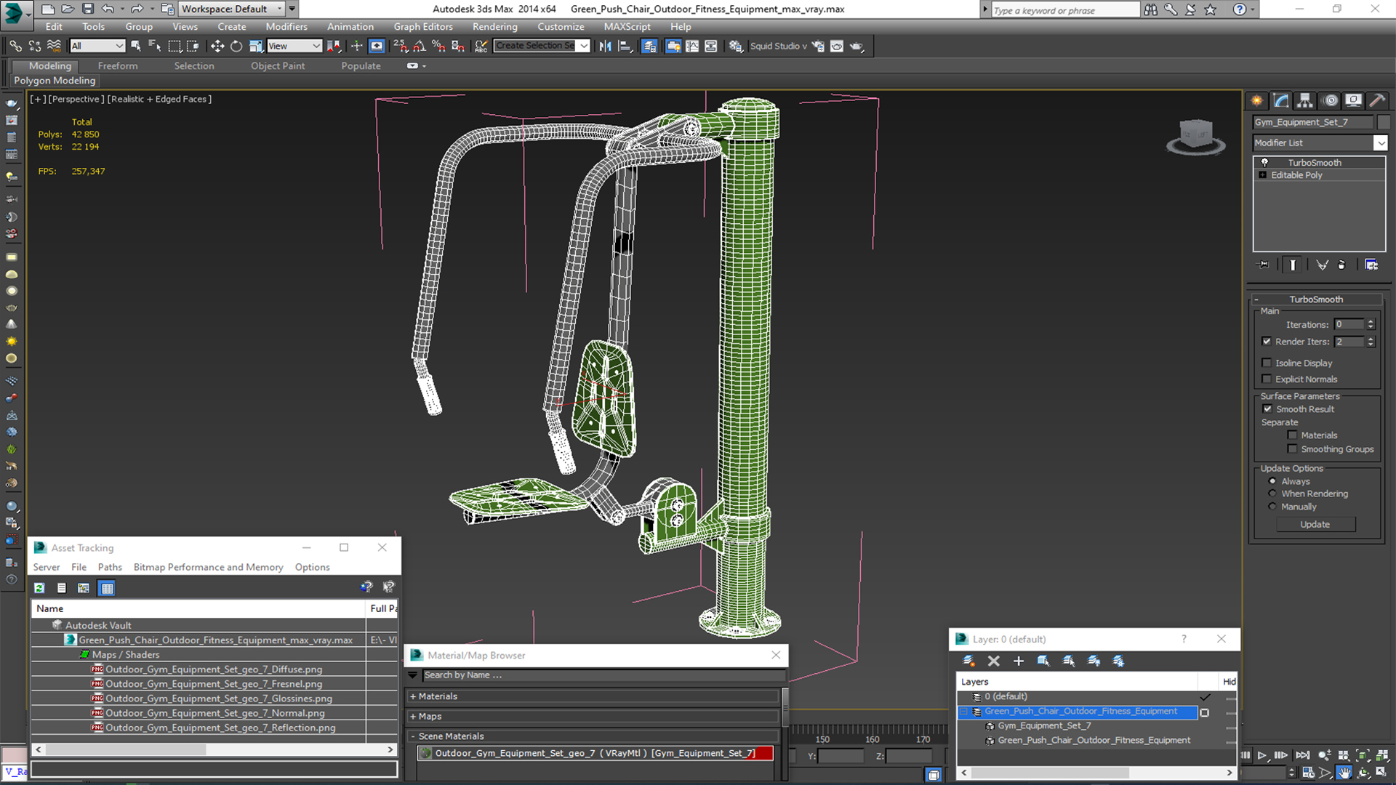The height and width of the screenshot is (785, 1396).
Task: Select the Rectangular Selection Region tool
Action: (x=174, y=46)
